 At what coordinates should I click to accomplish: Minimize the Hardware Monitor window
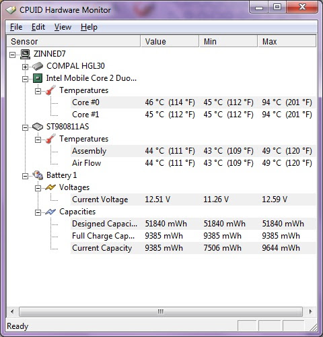[259, 7]
